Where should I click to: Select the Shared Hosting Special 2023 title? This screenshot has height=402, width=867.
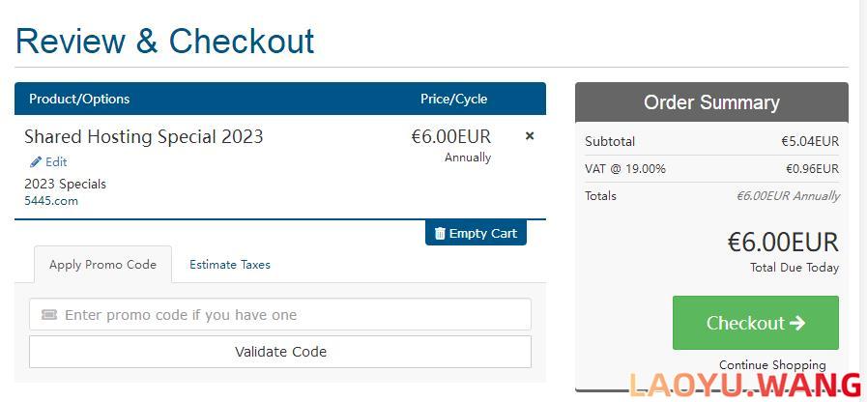144,136
